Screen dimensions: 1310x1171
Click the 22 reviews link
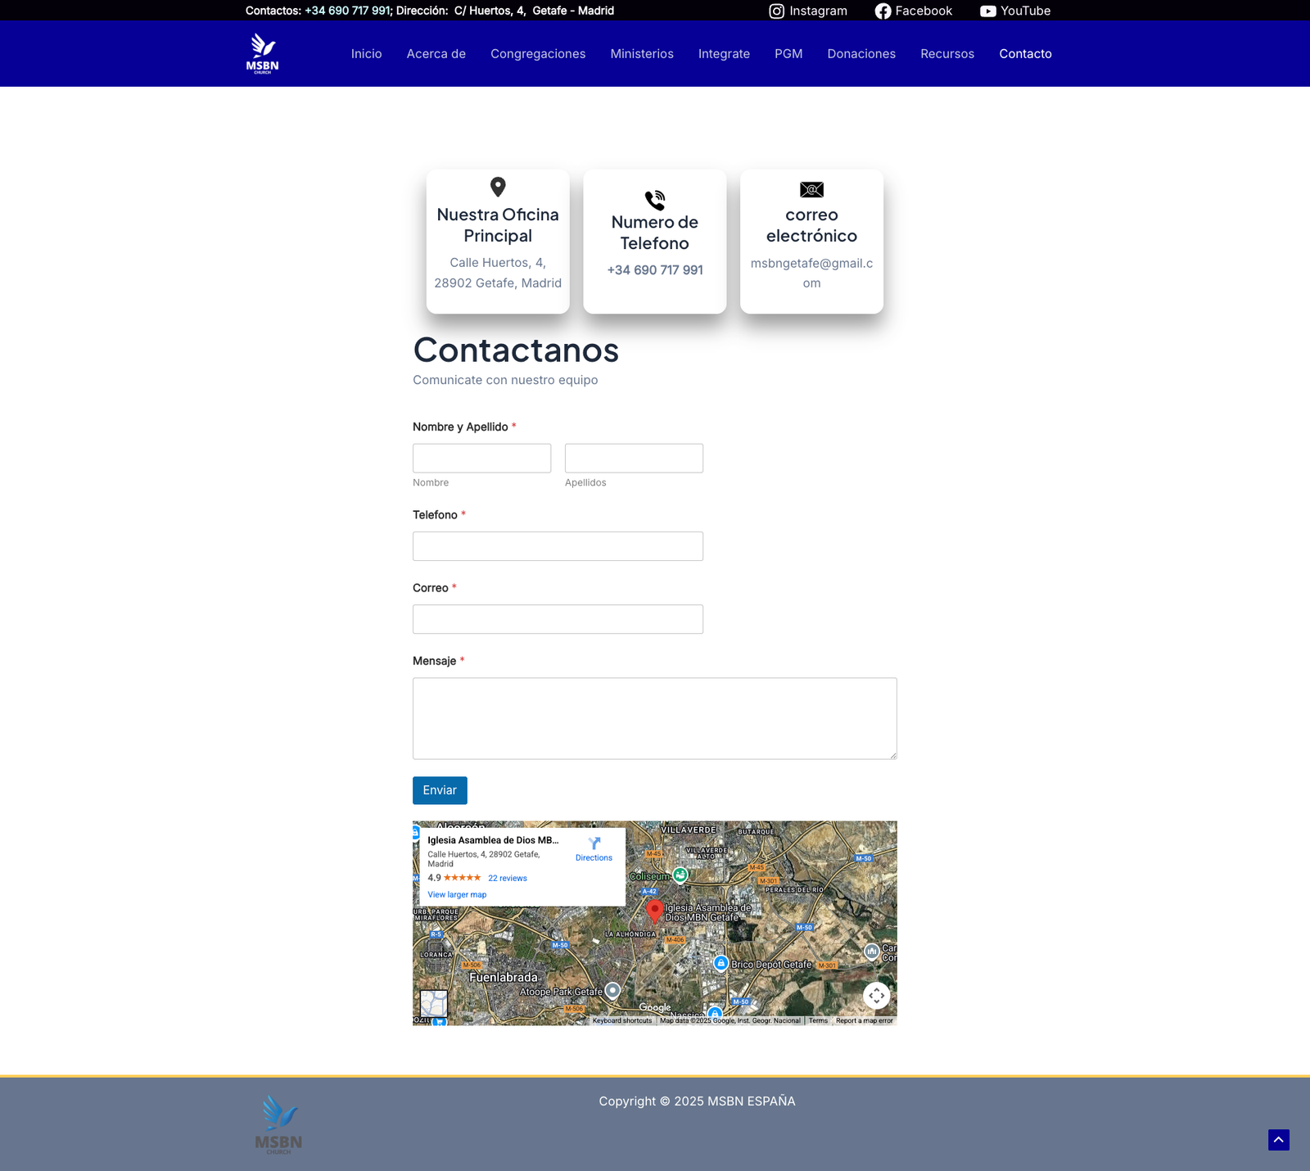pos(507,878)
